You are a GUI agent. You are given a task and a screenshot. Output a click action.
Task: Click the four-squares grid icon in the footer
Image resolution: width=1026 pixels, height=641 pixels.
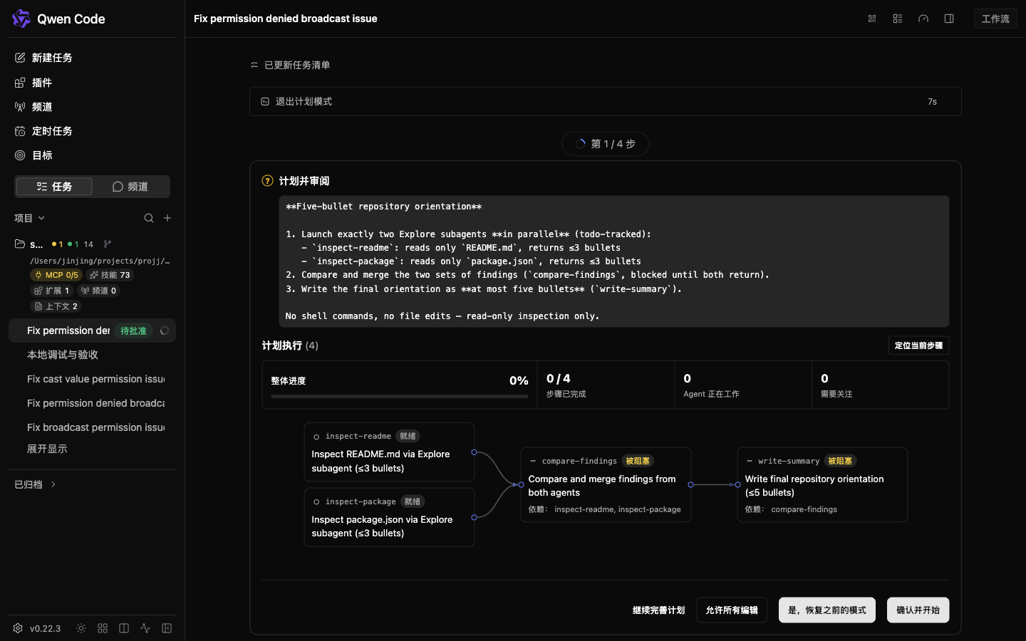point(103,628)
